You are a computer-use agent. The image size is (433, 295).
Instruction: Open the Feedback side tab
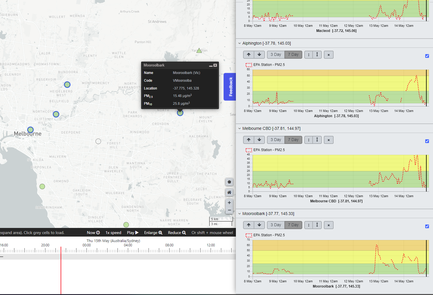click(230, 87)
